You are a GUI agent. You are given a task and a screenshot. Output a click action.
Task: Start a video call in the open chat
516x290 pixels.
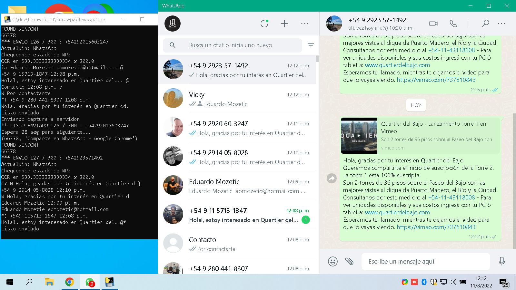coord(433,24)
